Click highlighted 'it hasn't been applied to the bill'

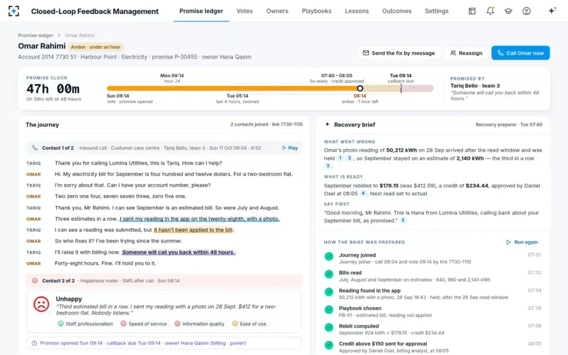193,230
